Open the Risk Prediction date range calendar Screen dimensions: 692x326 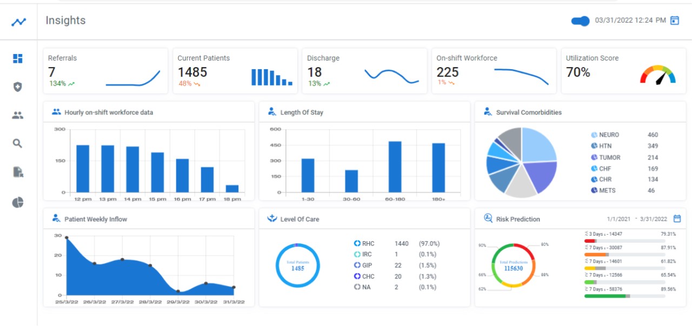677,218
